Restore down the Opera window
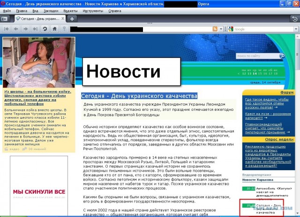Viewport: 300px width, 217px height. [x=289, y=4]
